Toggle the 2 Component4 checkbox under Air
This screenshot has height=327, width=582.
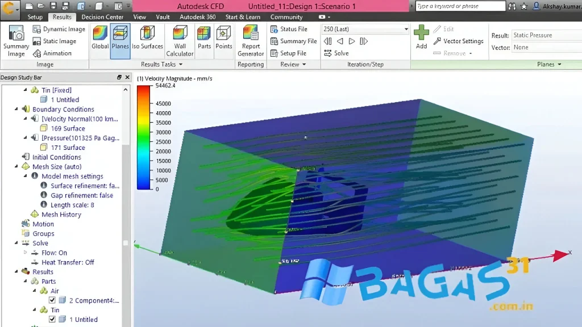[52, 300]
